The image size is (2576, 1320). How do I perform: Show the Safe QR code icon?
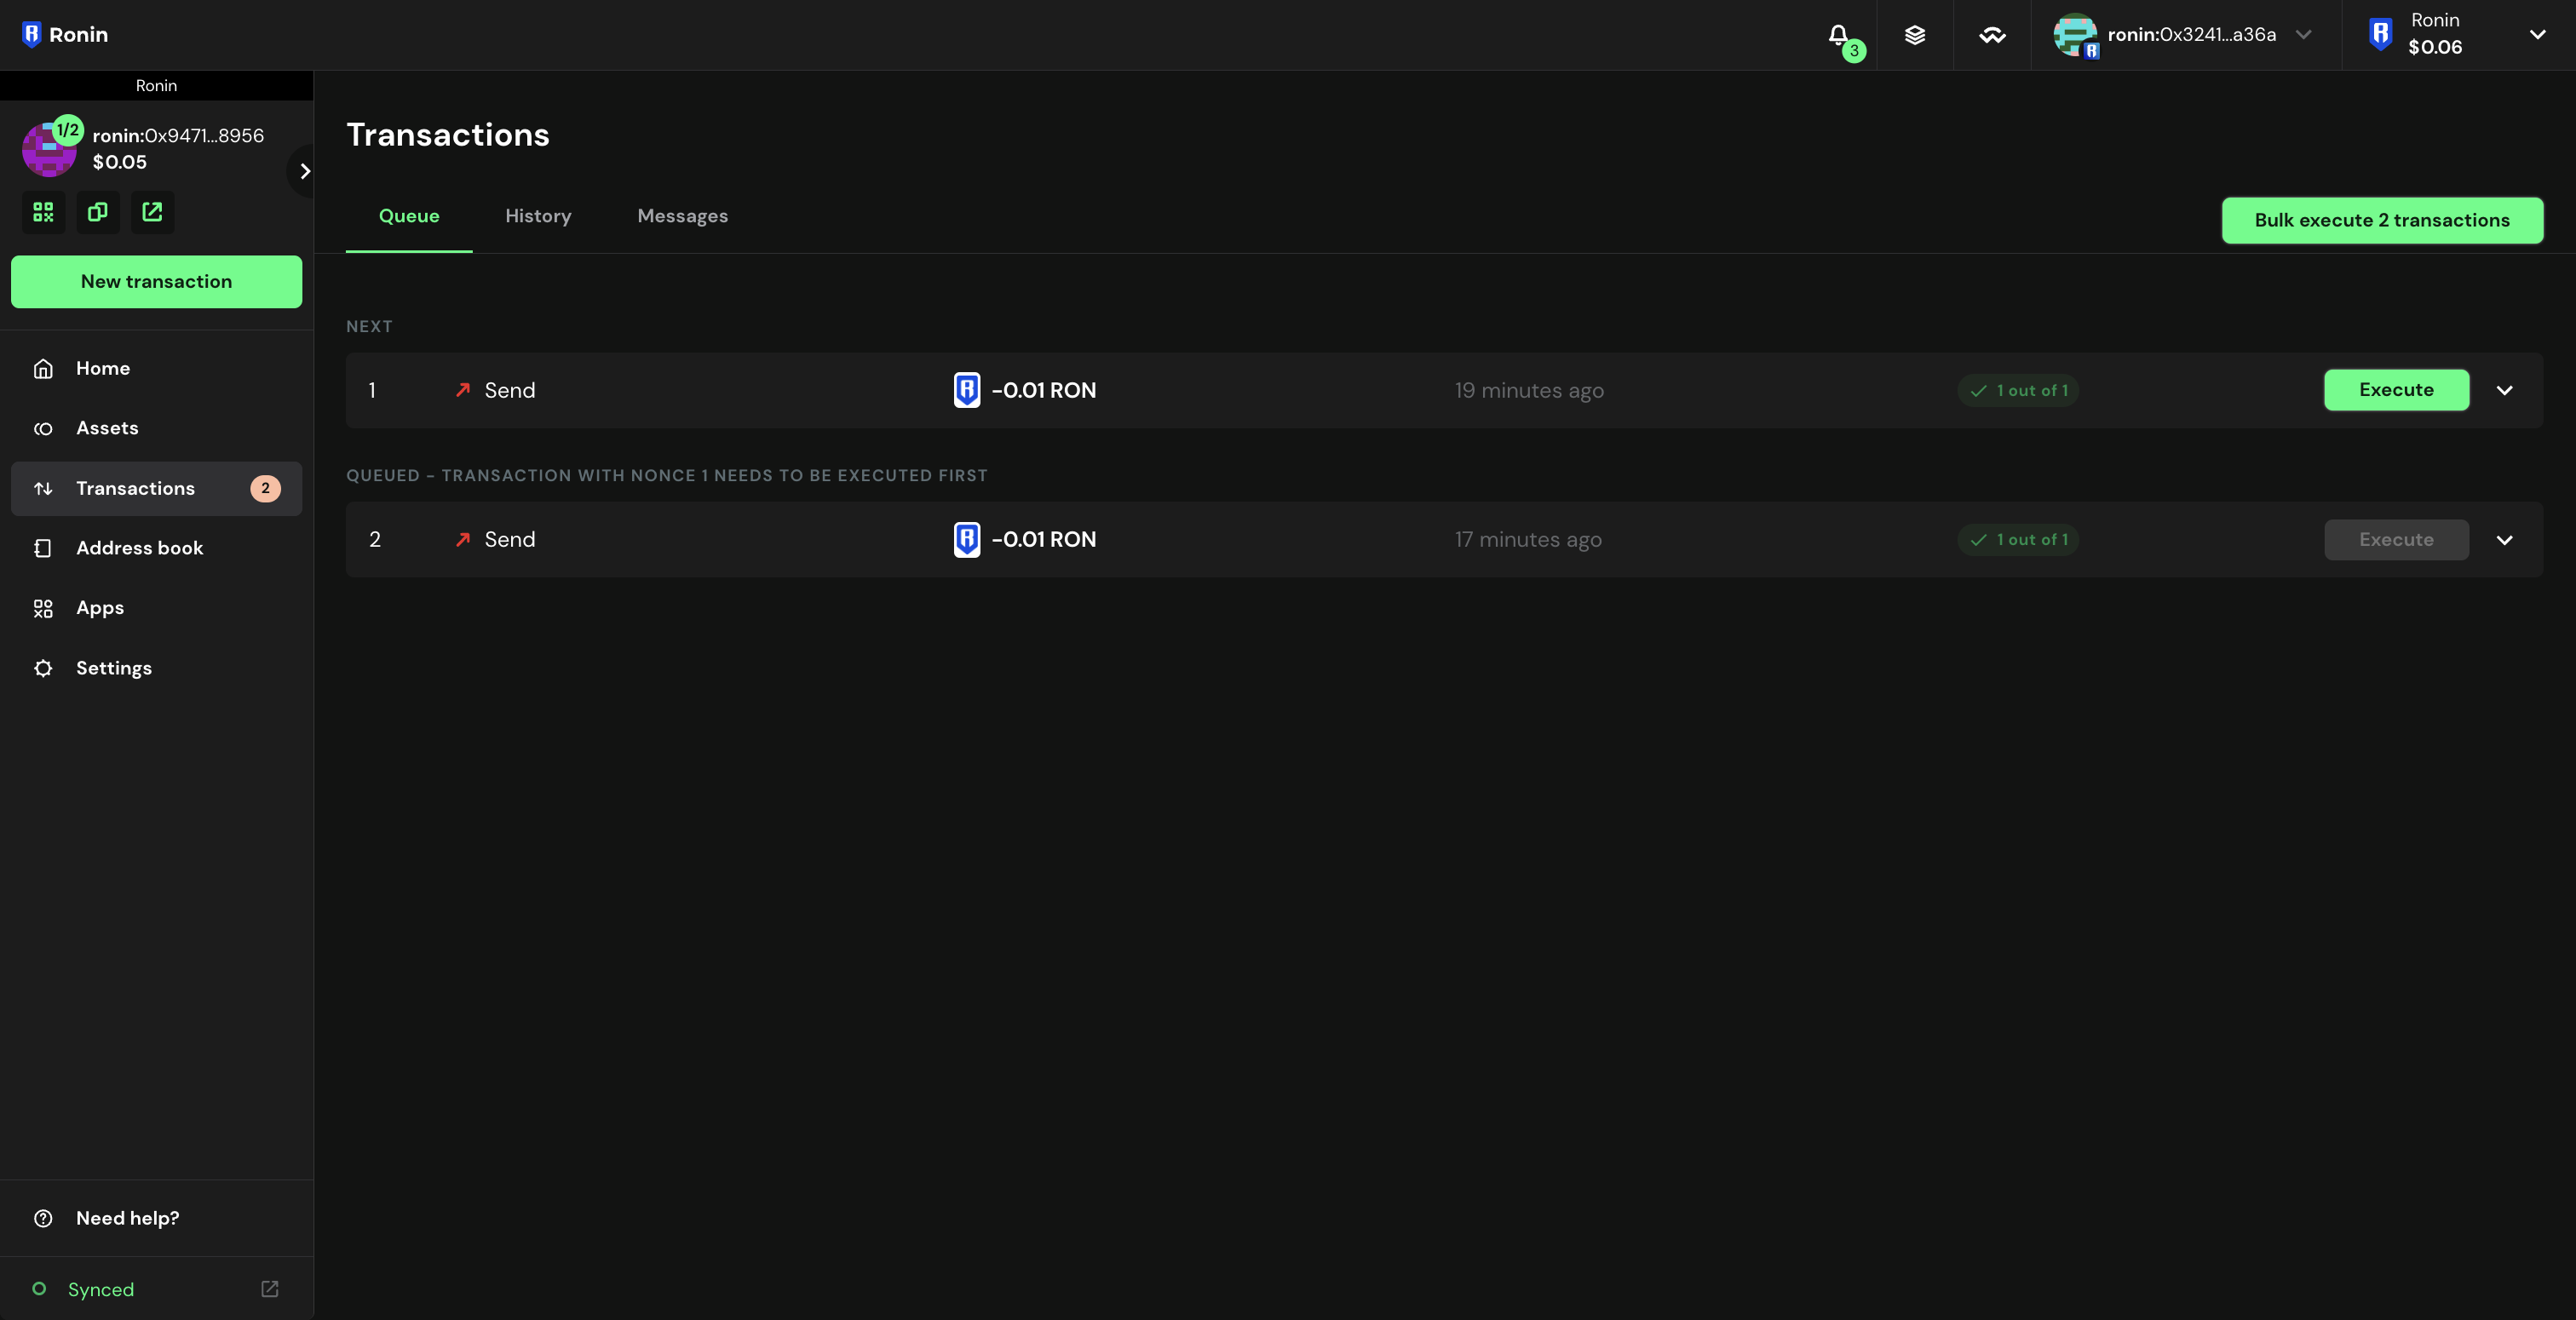[x=43, y=212]
